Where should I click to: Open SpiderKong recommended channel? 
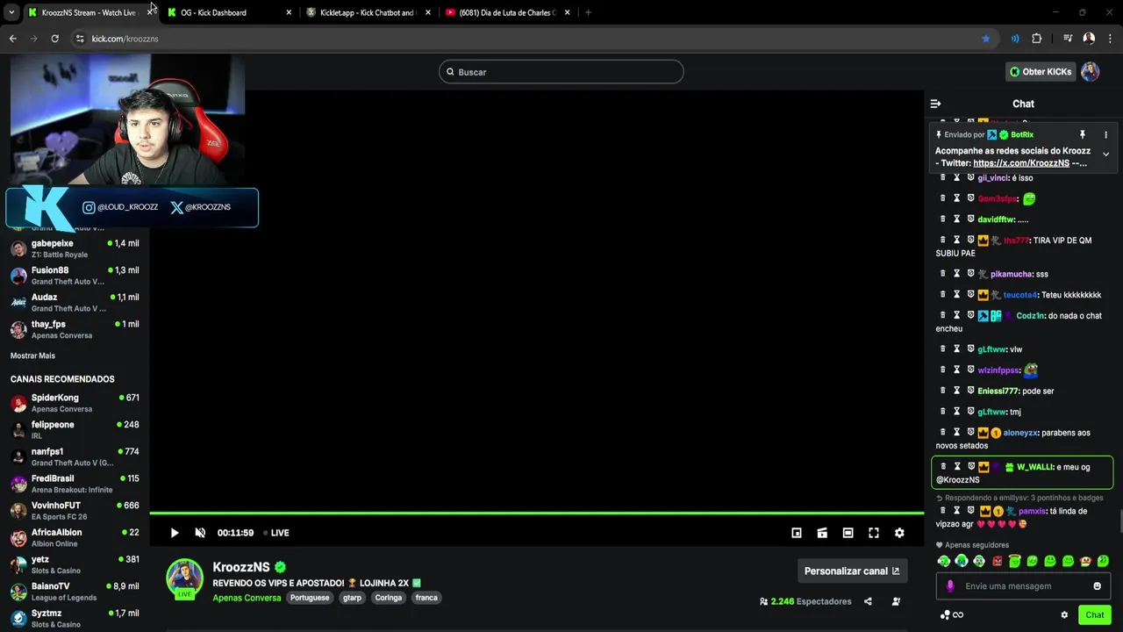click(x=75, y=403)
